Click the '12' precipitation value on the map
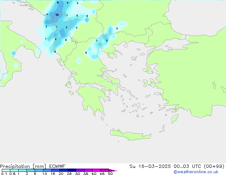This screenshot has height=175, width=226. point(57,15)
